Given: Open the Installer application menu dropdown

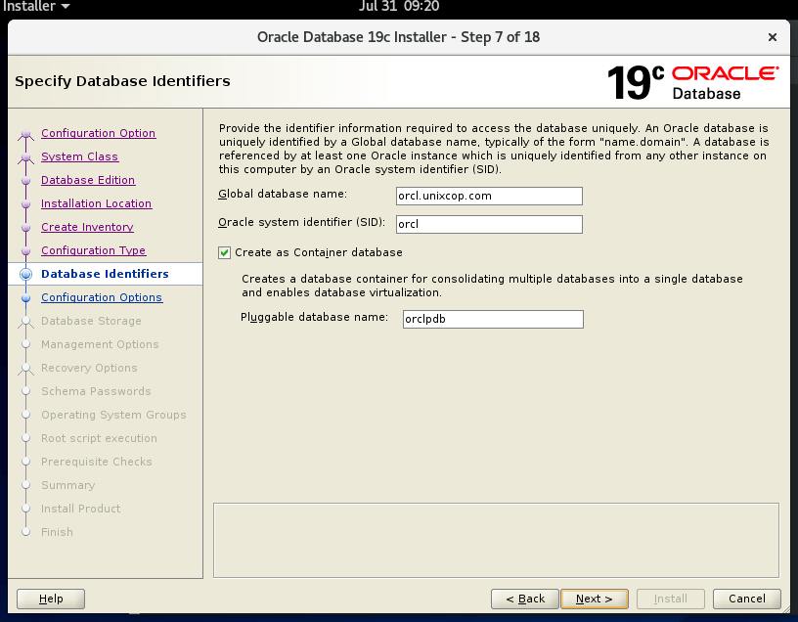Looking at the screenshot, I should pos(35,7).
